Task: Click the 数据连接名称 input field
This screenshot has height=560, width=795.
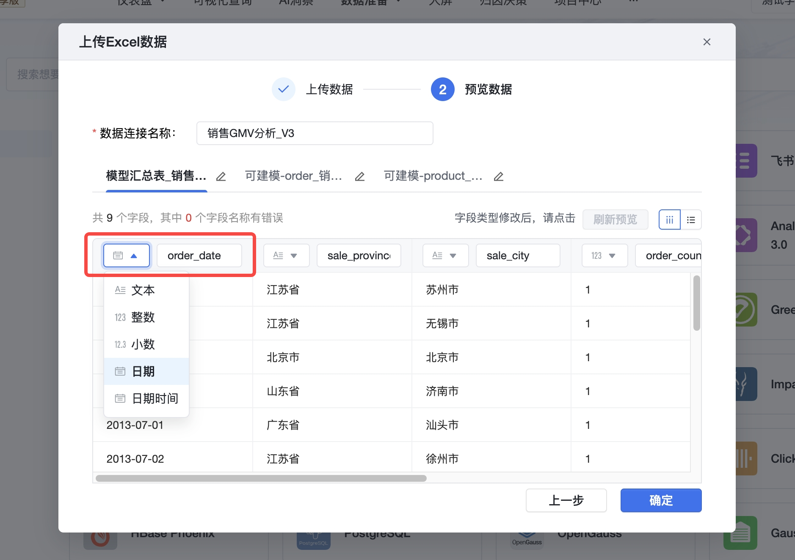Action: pyautogui.click(x=315, y=133)
